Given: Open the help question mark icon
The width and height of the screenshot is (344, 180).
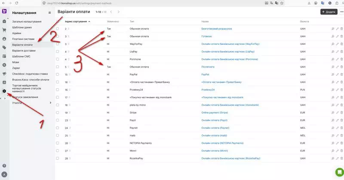Looking at the screenshot, I should pyautogui.click(x=4, y=166).
